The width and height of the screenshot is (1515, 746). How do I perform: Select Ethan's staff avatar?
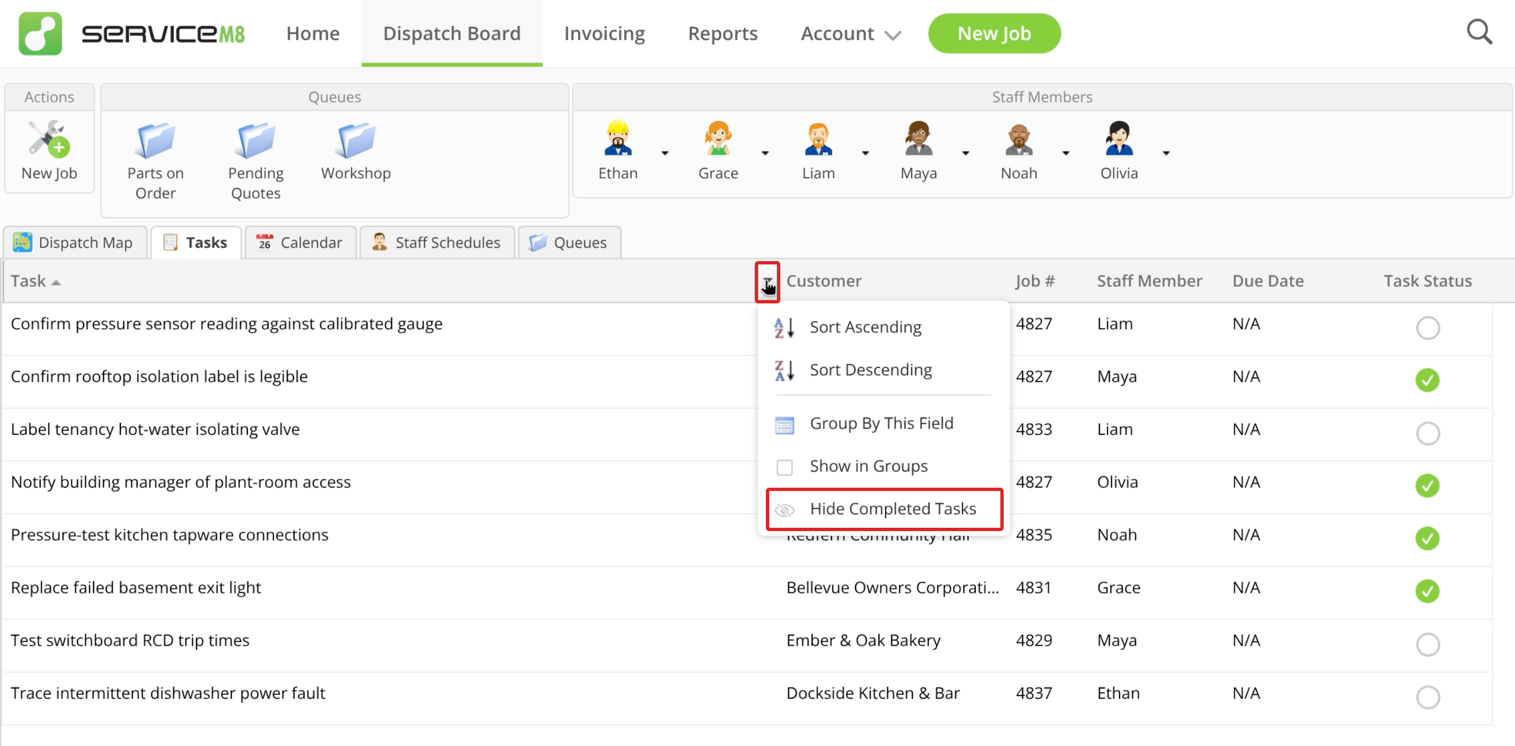pyautogui.click(x=618, y=138)
